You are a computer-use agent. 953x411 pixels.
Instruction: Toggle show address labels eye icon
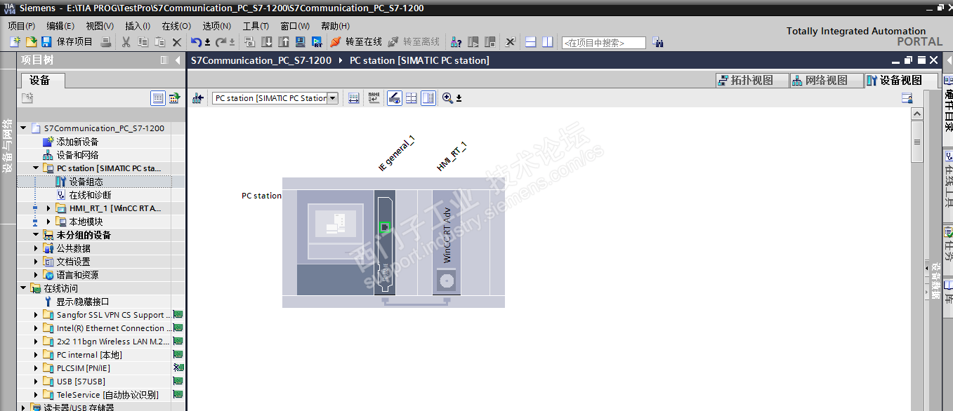point(395,98)
